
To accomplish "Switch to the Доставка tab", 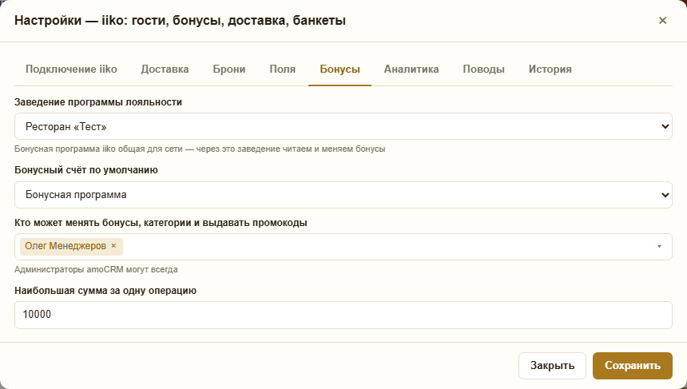I will click(x=165, y=69).
